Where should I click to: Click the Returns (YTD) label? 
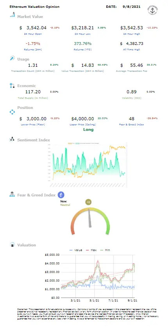pyautogui.click(x=83, y=50)
